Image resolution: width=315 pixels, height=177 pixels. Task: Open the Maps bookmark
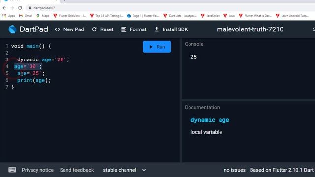coord(43,16)
